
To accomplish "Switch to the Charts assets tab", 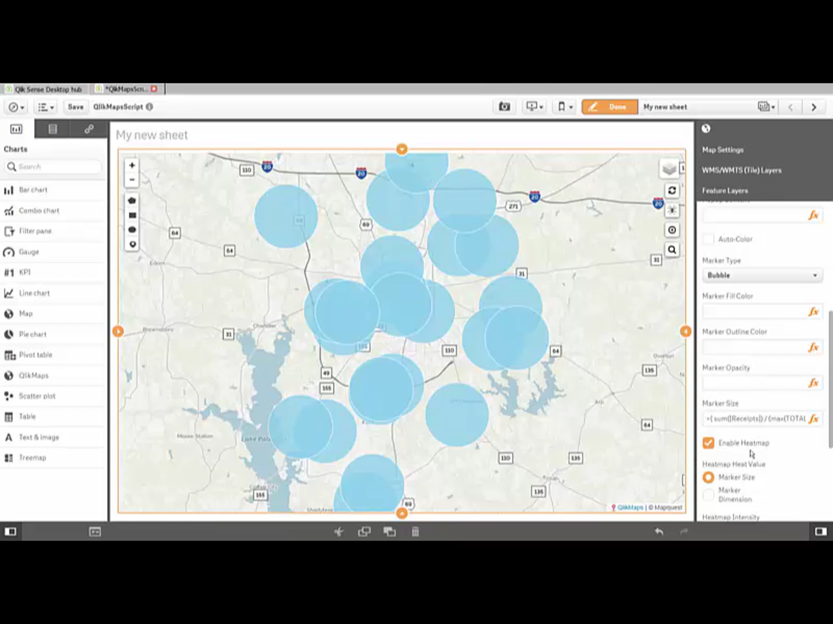I will 17,129.
